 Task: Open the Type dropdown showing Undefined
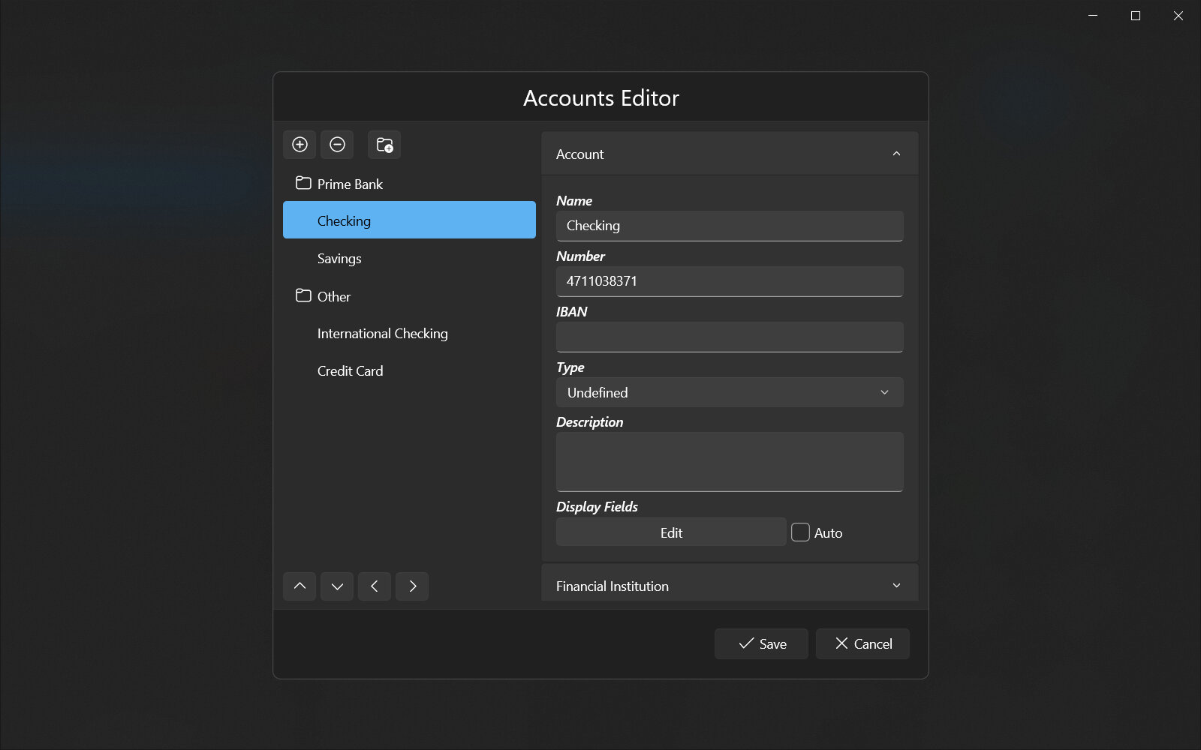[x=730, y=392]
